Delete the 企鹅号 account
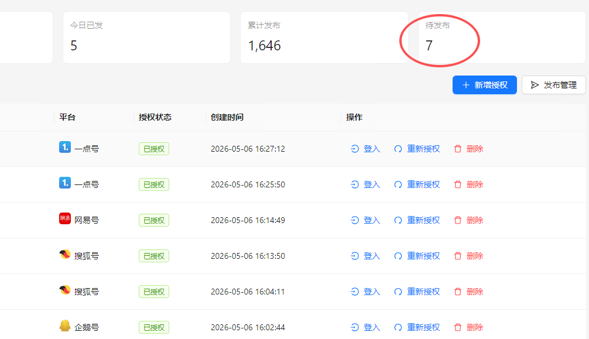Viewport: 589px width, 339px height. (468, 327)
